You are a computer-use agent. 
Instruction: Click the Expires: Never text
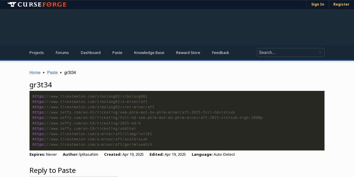[x=43, y=154]
